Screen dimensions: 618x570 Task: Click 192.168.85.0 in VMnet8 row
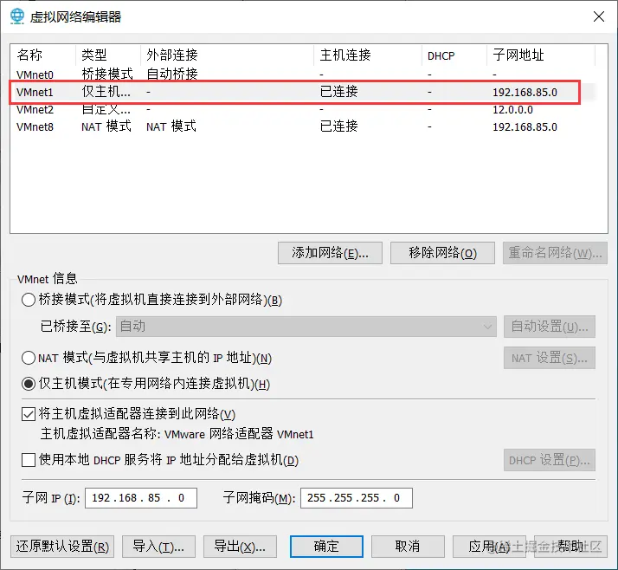(x=525, y=127)
